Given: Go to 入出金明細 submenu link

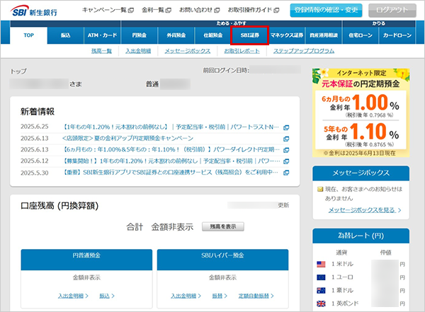Looking at the screenshot, I should [138, 51].
